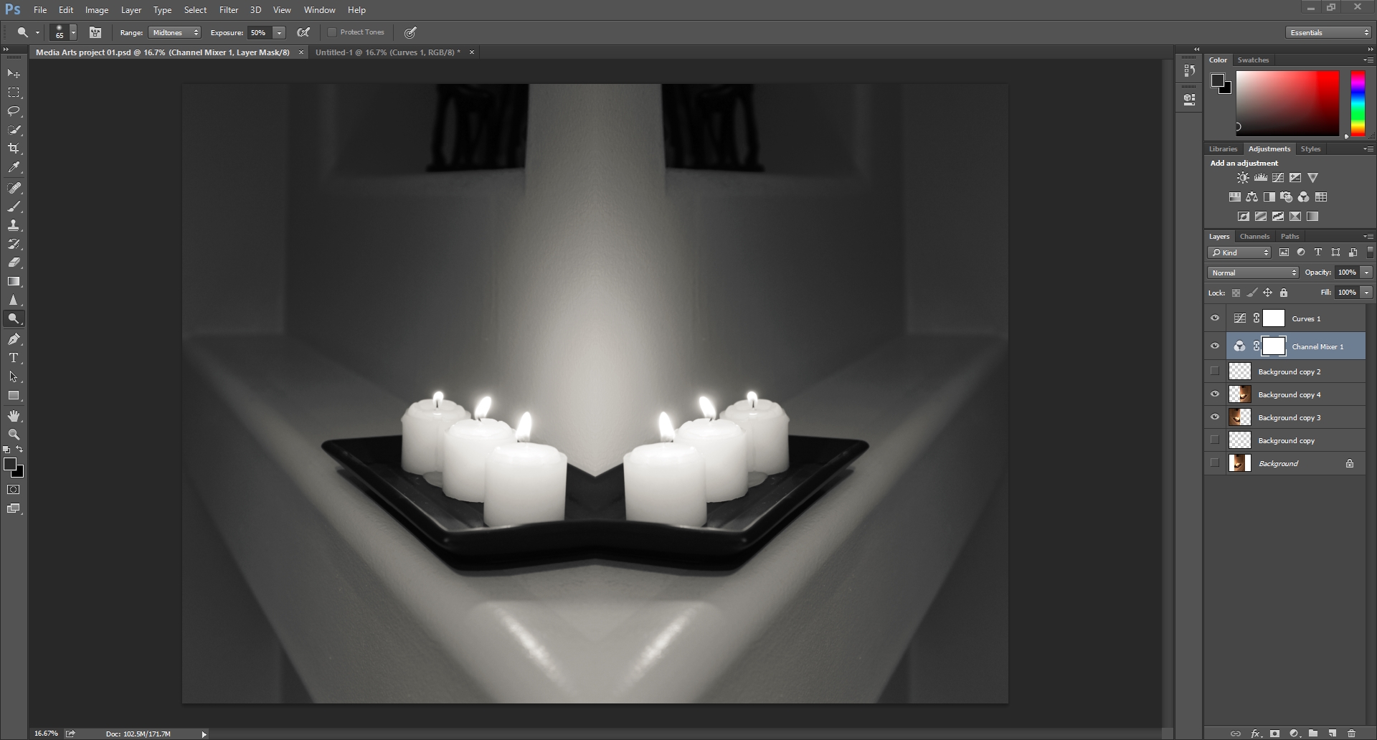The width and height of the screenshot is (1377, 740).
Task: Pick a hue on the spectrum slider
Action: click(x=1358, y=103)
